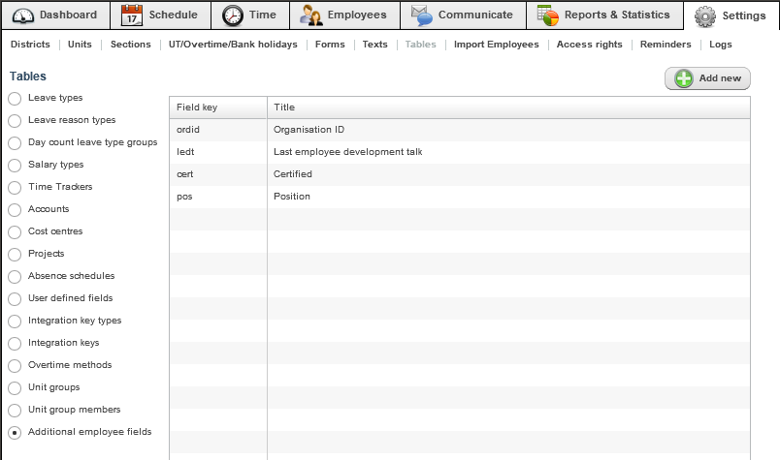This screenshot has width=780, height=460.
Task: Open the Import Employees link
Action: point(496,45)
